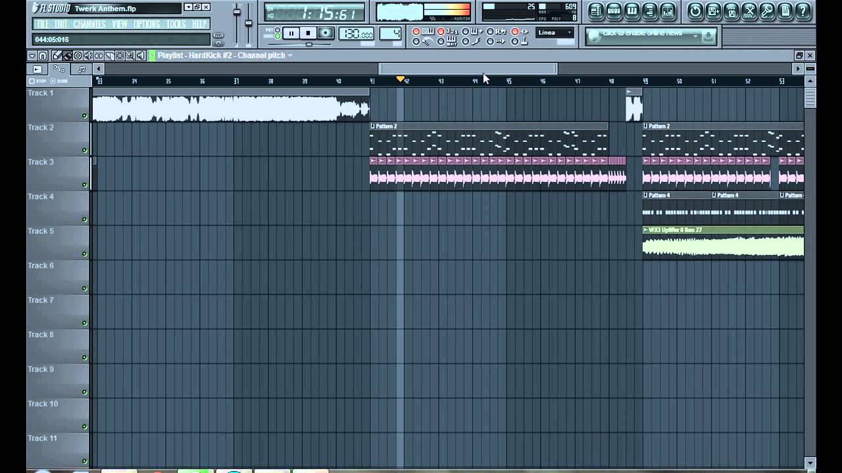Switch to Song mode radio button

[x=278, y=37]
